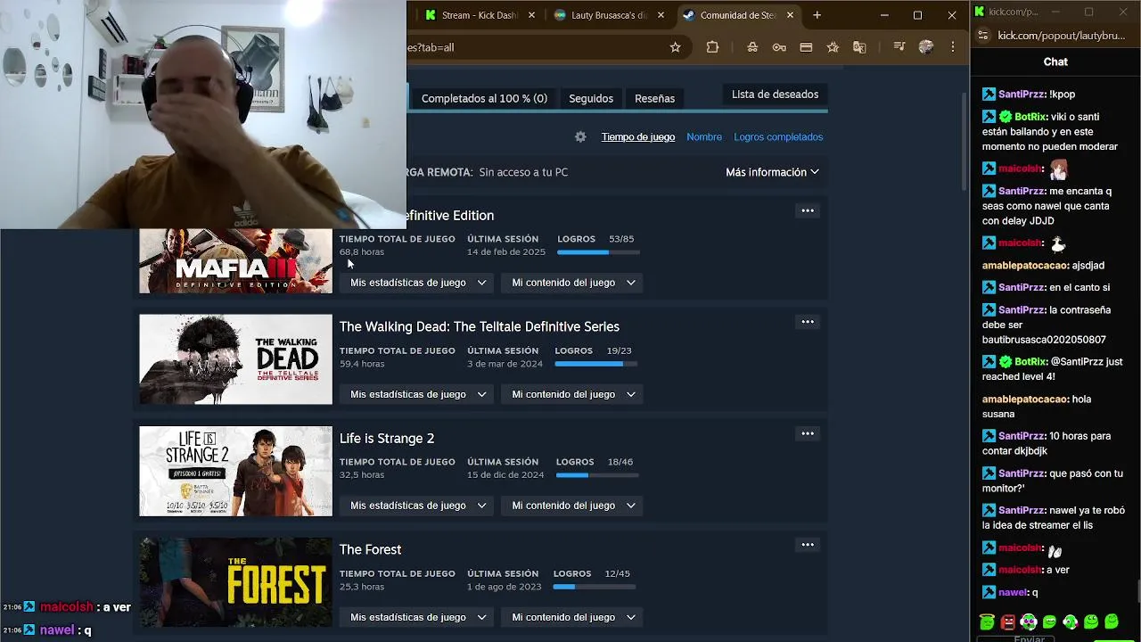This screenshot has height=642, width=1141.
Task: Click the Life is Strange 2 cover thumbnail
Action: pyautogui.click(x=235, y=471)
